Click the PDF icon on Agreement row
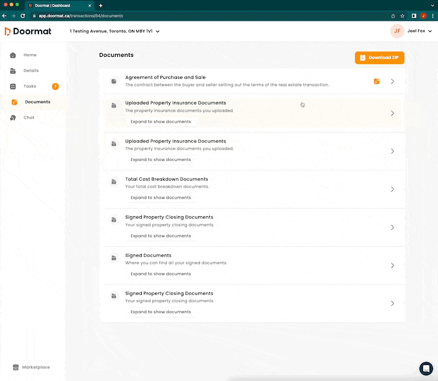Image resolution: width=438 pixels, height=381 pixels. (377, 82)
